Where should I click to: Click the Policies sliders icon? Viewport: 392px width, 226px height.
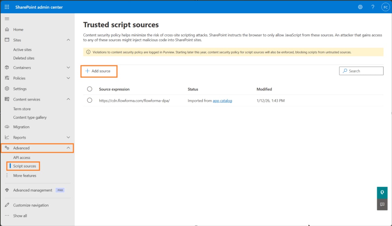coord(7,78)
